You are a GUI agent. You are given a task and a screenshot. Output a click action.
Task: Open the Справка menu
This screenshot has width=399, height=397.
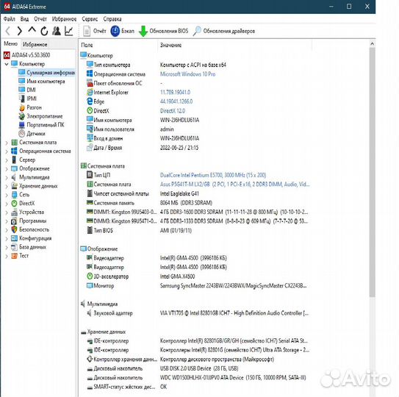[x=112, y=19]
